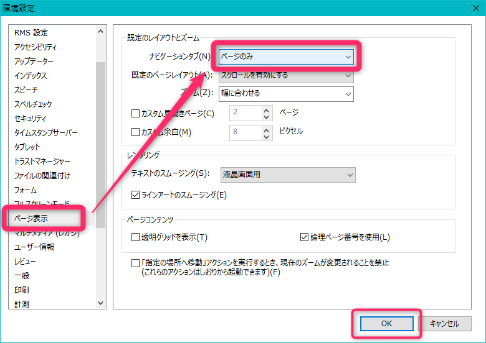Enable 透明グリッドを表示 checkbox
486x343 pixels.
point(136,237)
